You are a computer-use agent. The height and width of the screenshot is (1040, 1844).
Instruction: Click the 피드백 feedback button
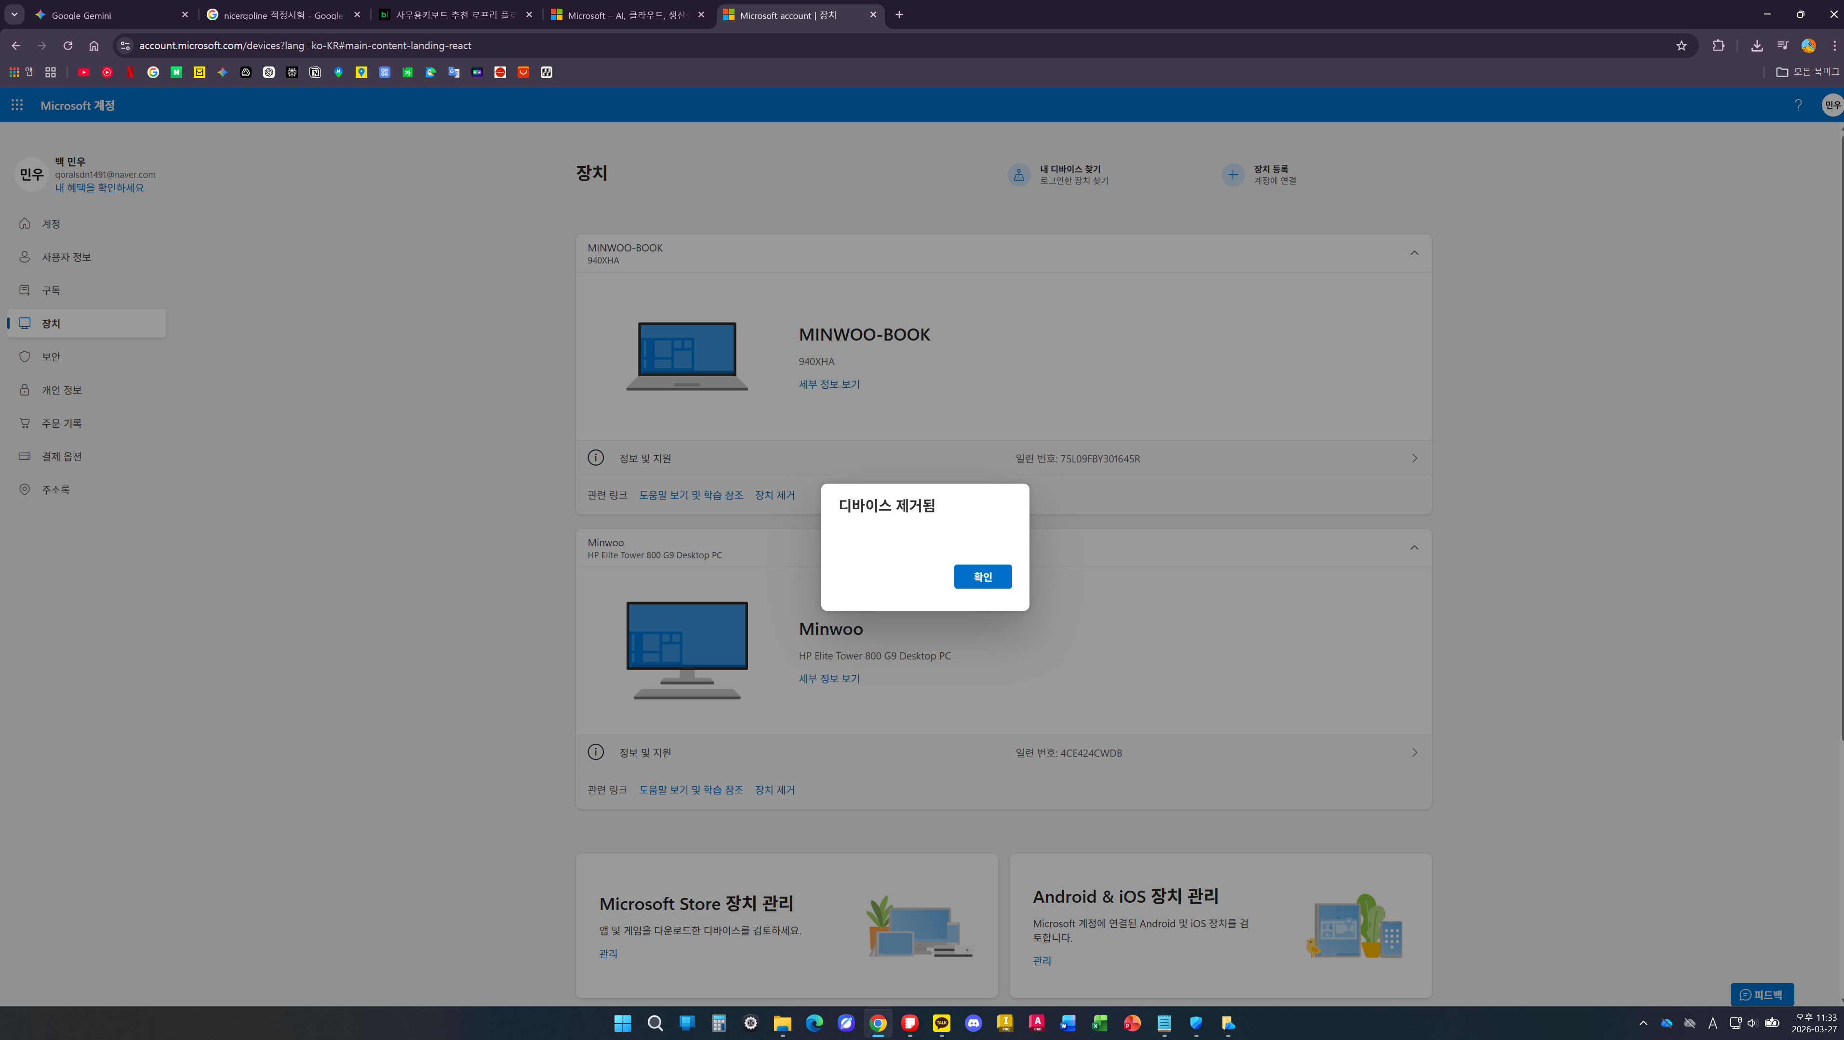coord(1762,994)
